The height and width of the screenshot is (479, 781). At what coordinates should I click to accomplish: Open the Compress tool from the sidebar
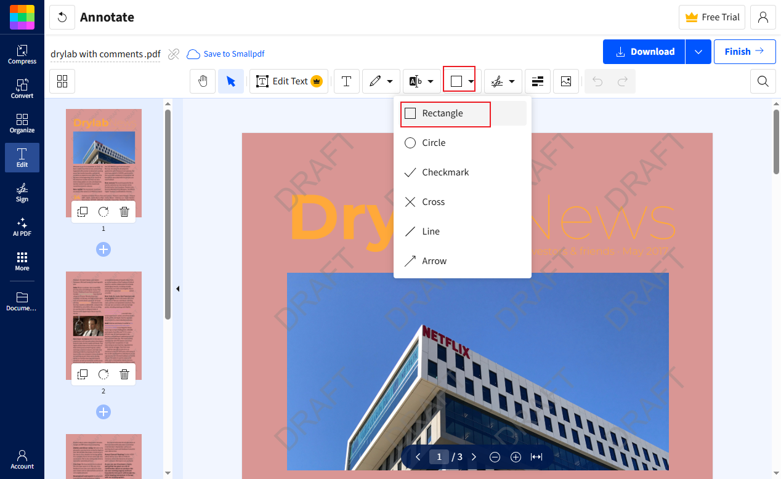pos(22,54)
